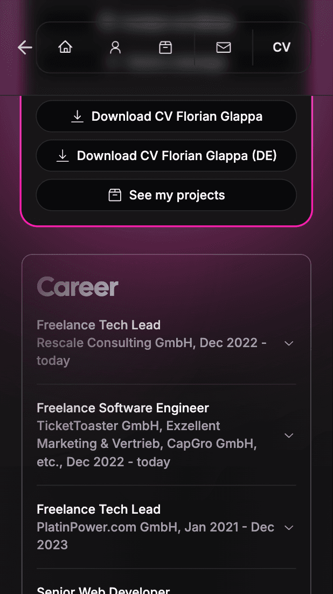Open Freelance Tech Lead Rescale Consulting item

pos(166,343)
